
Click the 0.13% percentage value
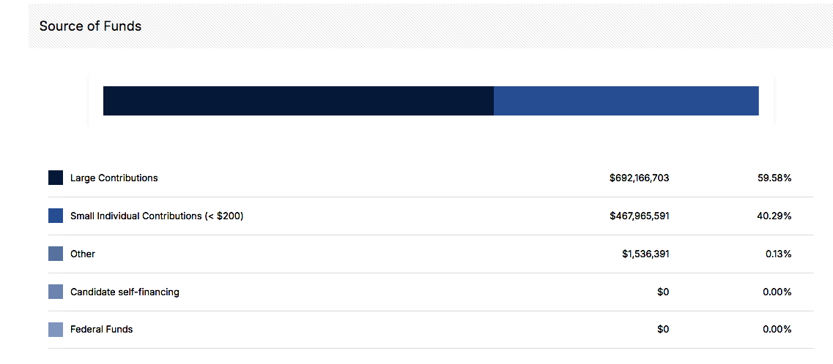[x=778, y=254]
